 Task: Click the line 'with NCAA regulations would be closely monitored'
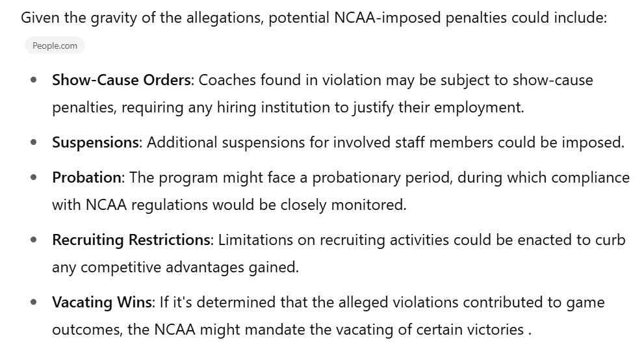pos(229,205)
